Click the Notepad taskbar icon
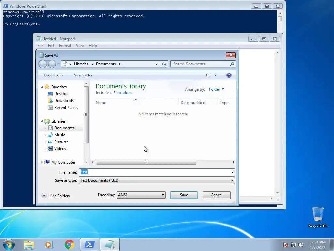This screenshot has height=251, width=334. (110, 244)
